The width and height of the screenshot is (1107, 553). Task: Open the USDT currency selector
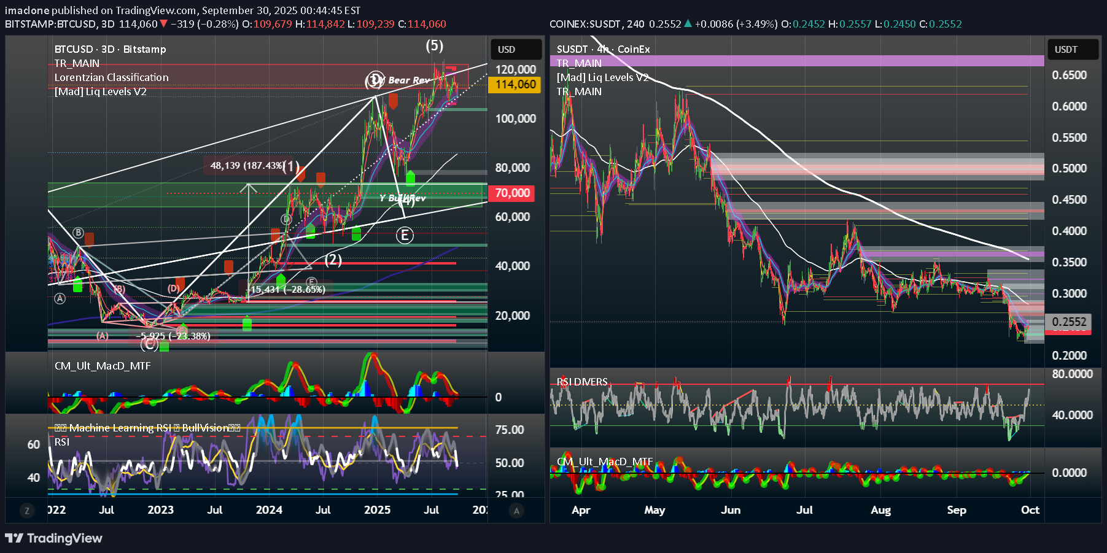tap(1071, 49)
